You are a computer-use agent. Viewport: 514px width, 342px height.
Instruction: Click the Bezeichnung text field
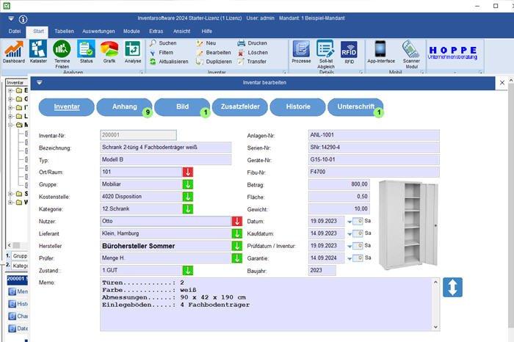coord(165,147)
